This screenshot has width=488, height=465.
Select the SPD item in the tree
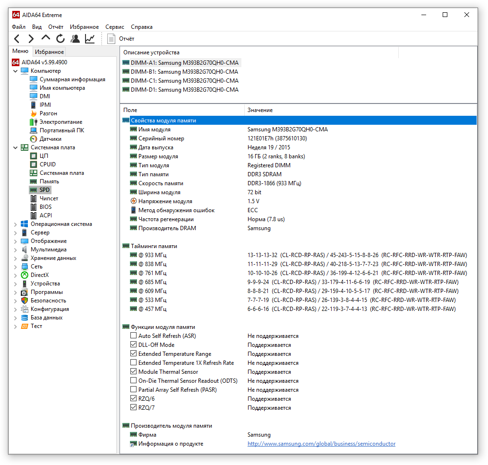click(44, 190)
